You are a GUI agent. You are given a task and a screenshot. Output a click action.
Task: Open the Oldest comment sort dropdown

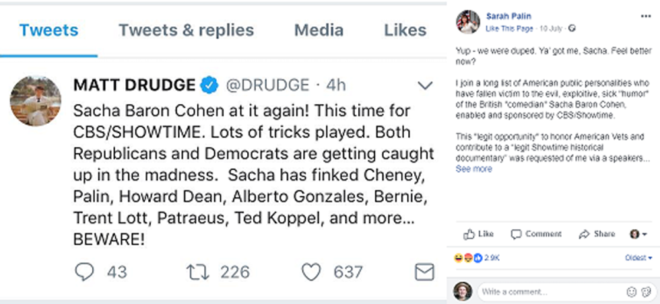(638, 258)
